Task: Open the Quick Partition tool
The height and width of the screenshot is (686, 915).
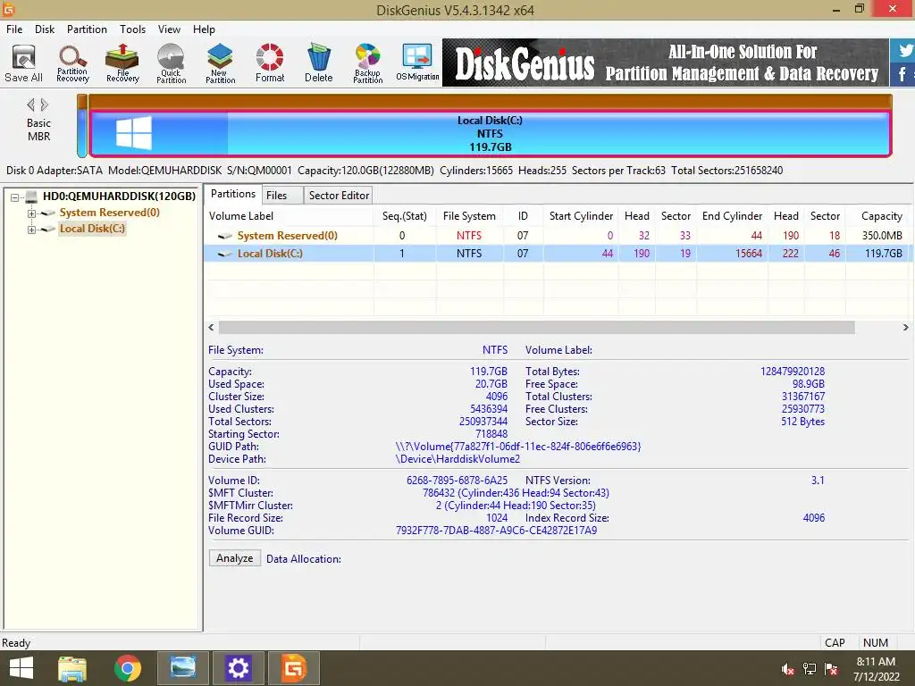Action: click(x=171, y=63)
